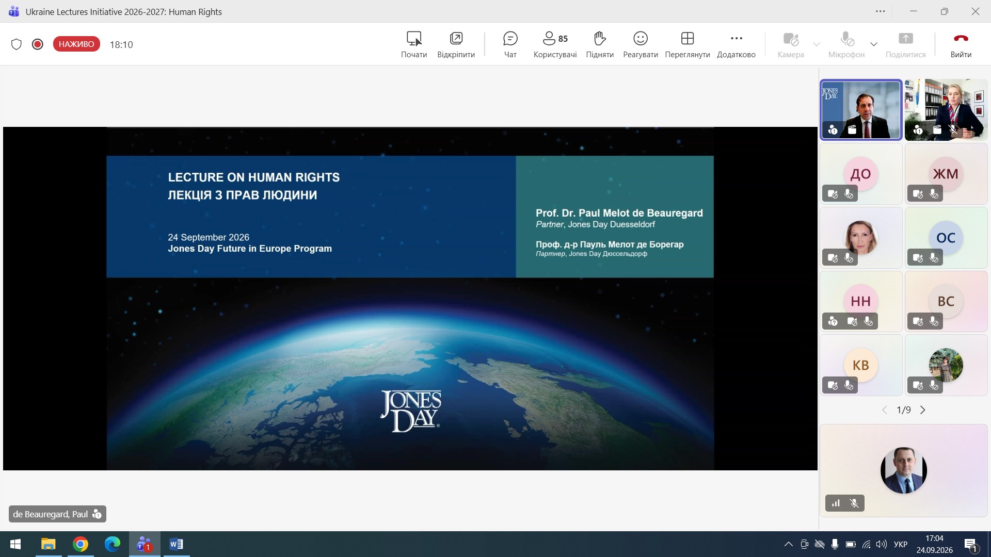Select the ОС participant avatar
This screenshot has width=991, height=557.
tap(946, 238)
